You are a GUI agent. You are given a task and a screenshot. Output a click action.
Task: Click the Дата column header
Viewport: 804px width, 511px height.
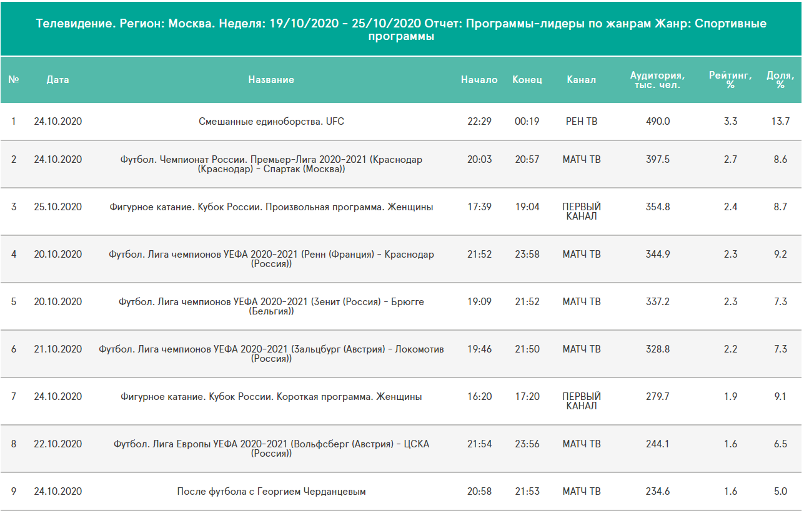coord(57,80)
